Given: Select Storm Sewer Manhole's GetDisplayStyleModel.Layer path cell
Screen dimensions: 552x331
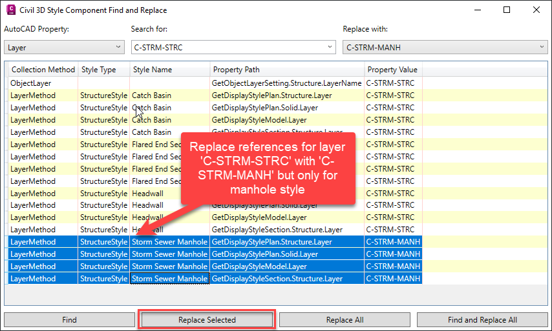Looking at the screenshot, I should (287, 266).
